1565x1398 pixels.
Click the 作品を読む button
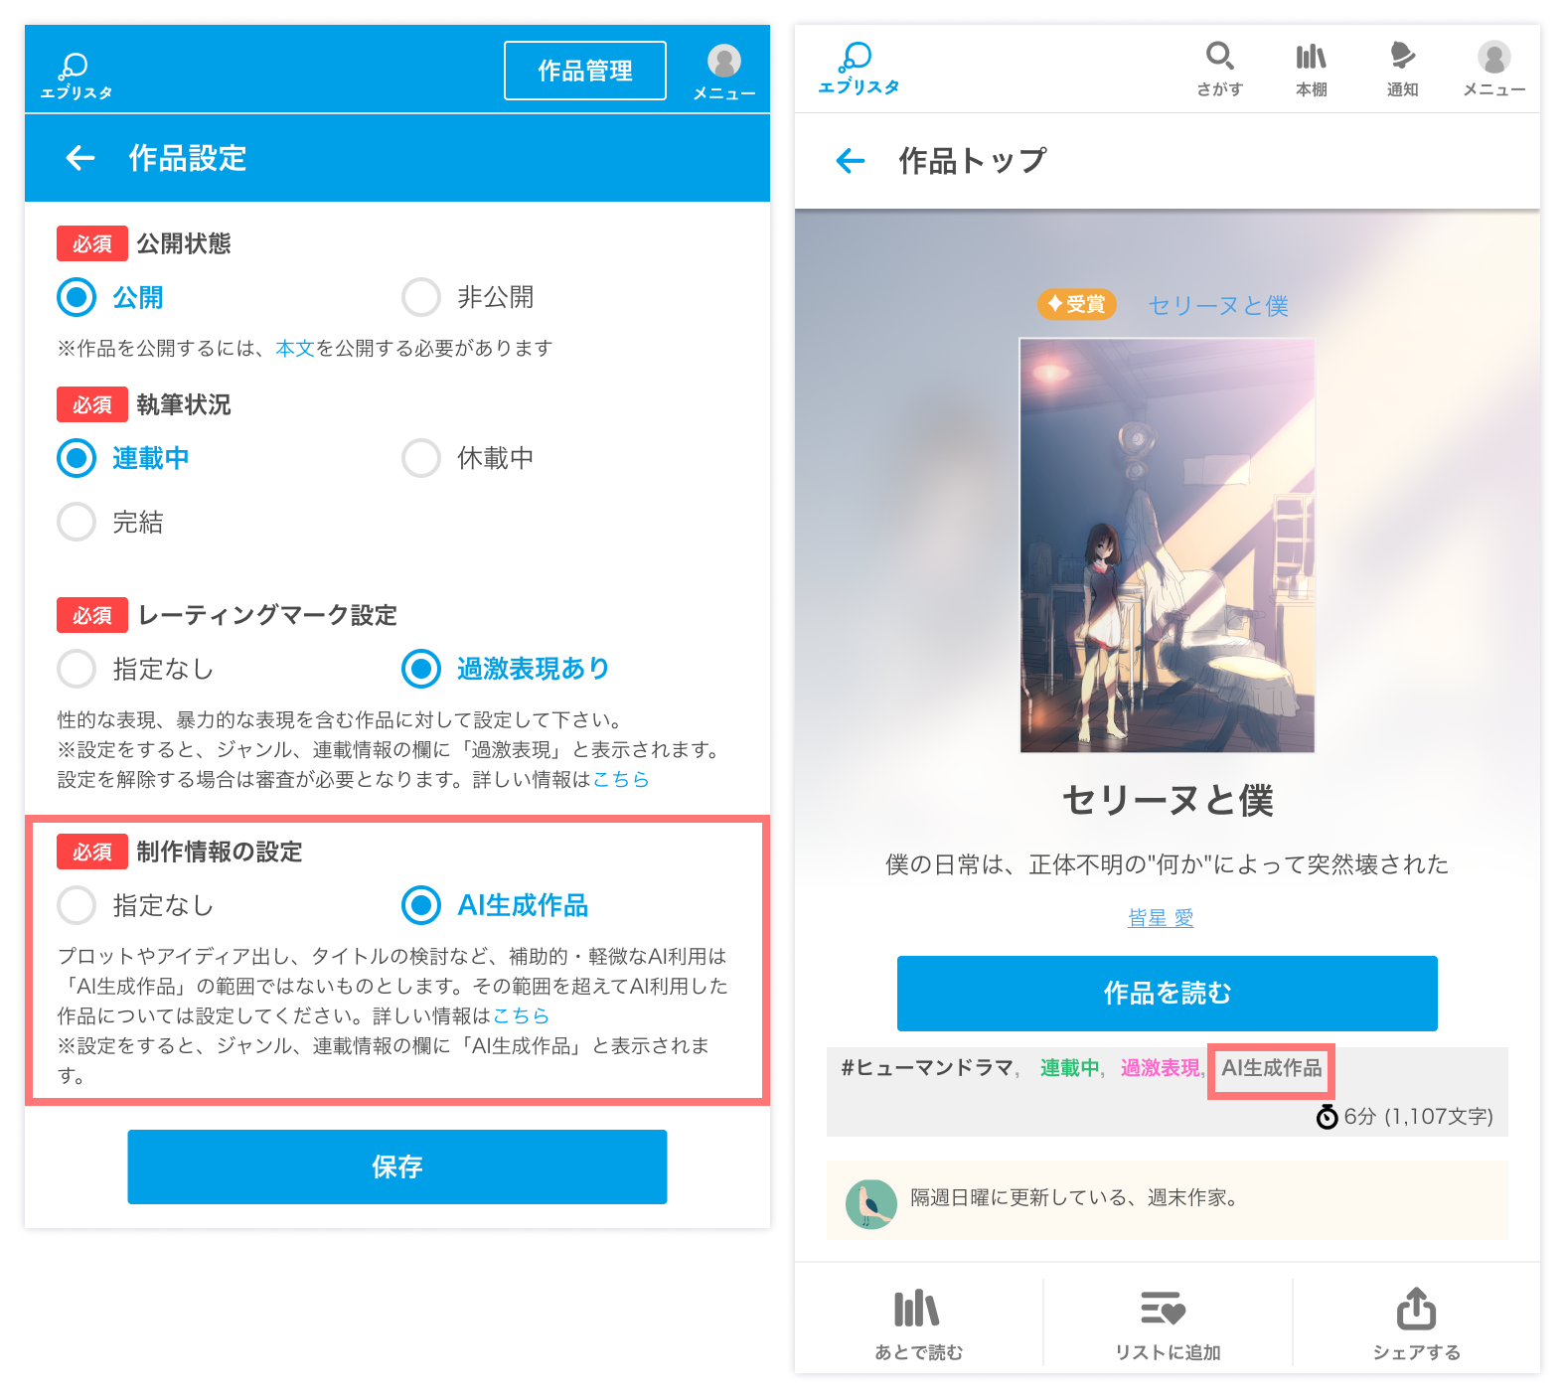(1168, 994)
